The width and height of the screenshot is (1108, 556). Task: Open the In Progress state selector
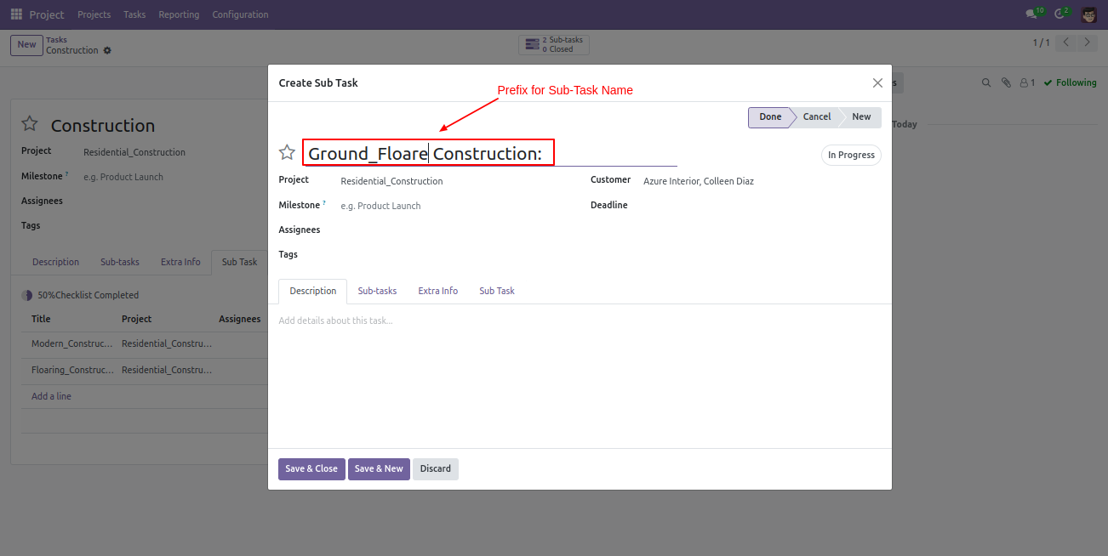point(851,155)
